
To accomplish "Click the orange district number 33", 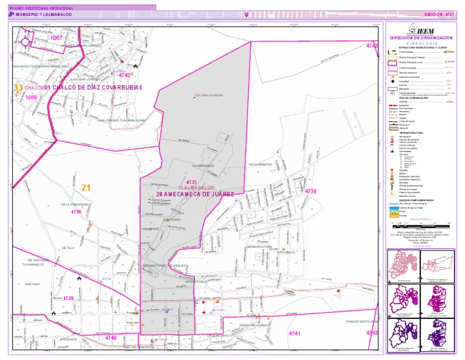I will pos(18,87).
